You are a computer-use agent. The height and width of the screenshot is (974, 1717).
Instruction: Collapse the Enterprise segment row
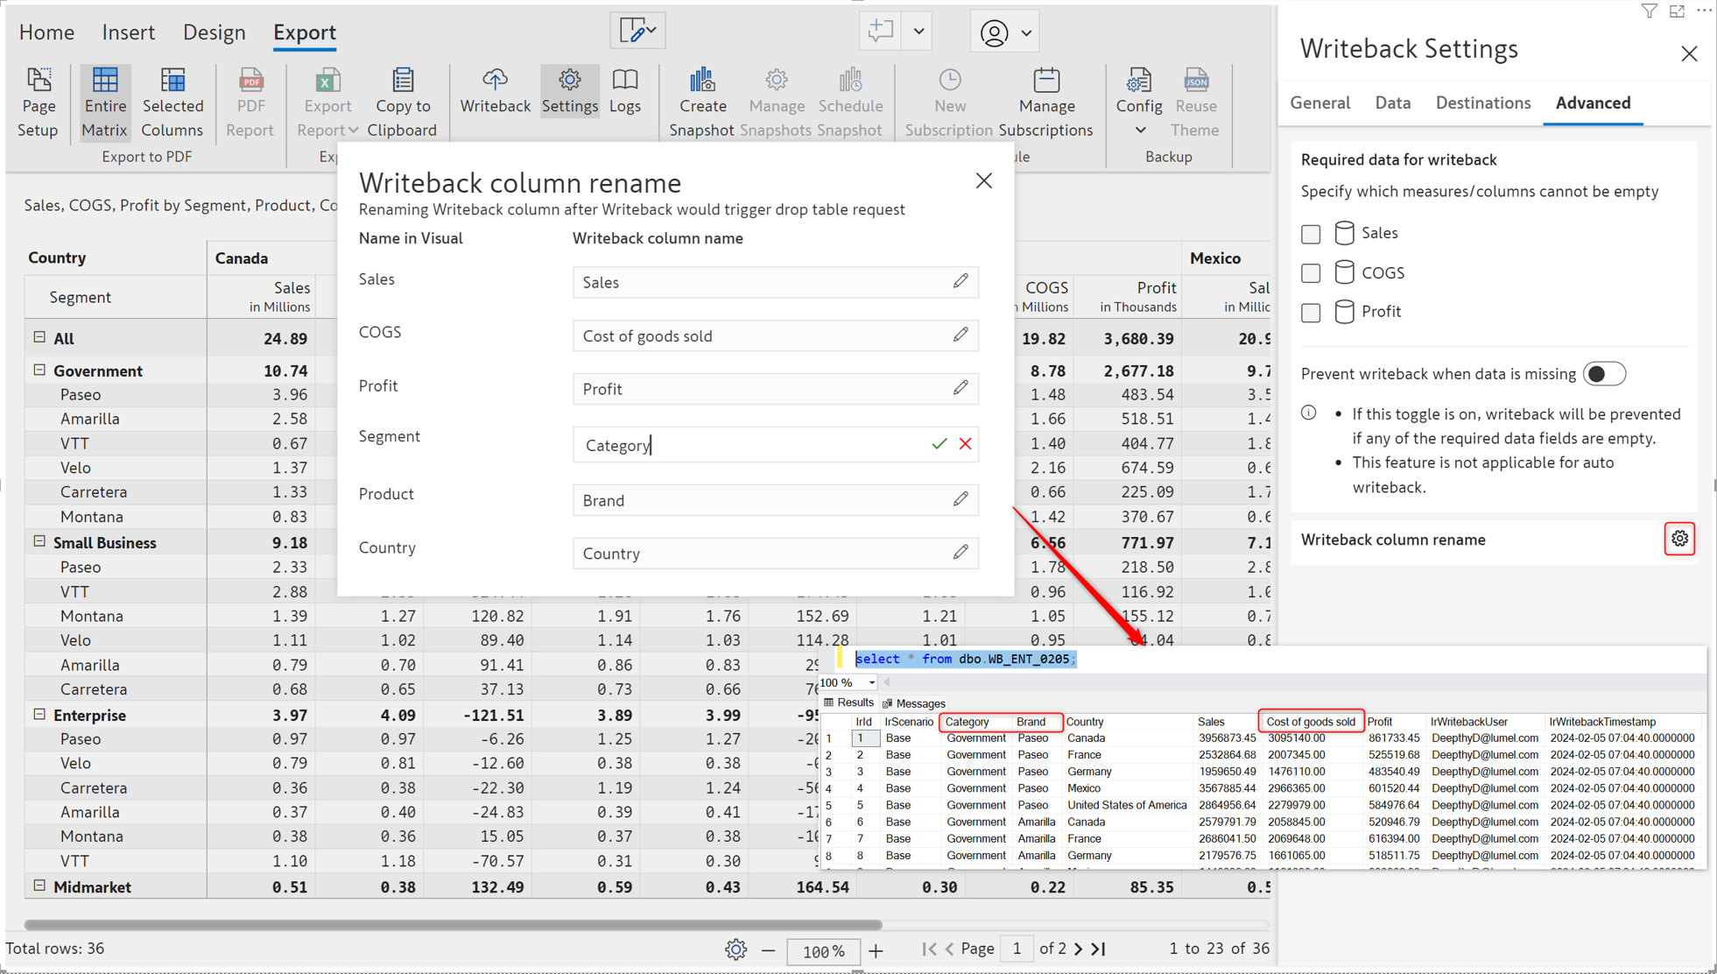pyautogui.click(x=39, y=714)
